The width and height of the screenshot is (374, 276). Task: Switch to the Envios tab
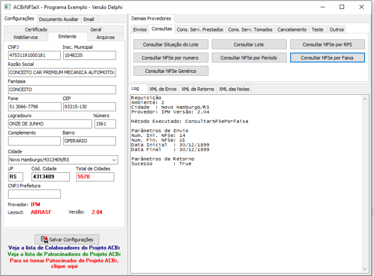pos(140,29)
